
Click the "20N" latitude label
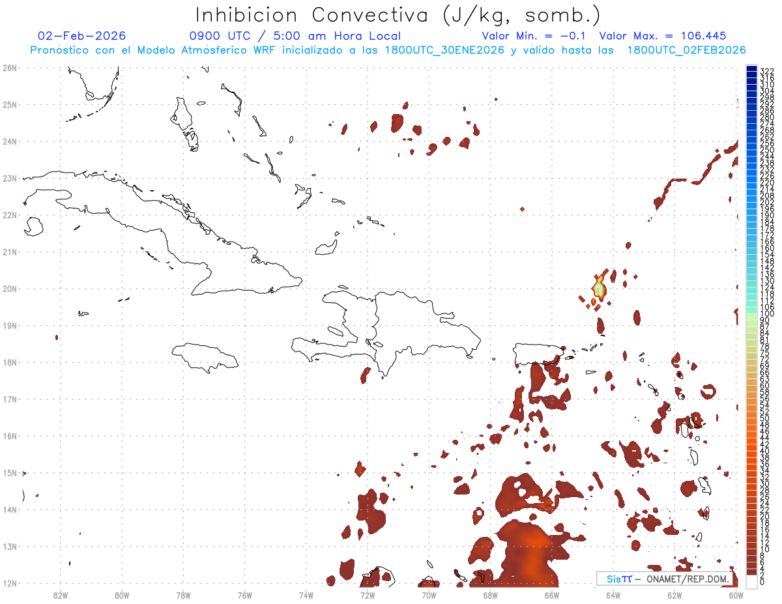point(10,289)
